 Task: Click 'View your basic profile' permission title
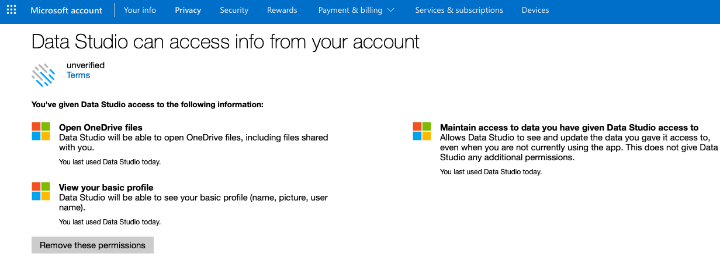pyautogui.click(x=106, y=188)
